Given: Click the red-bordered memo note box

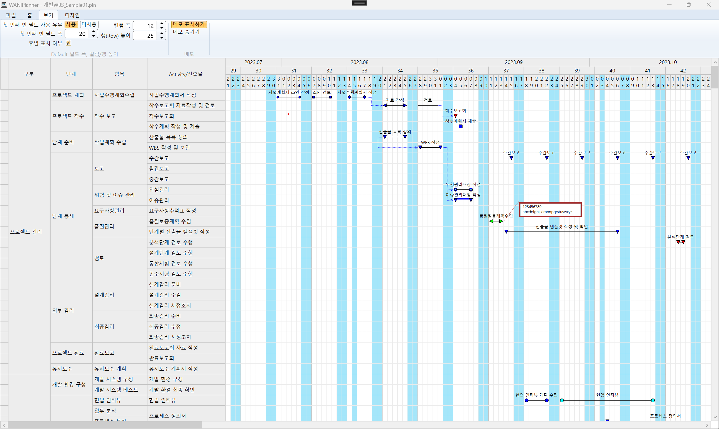Looking at the screenshot, I should (x=550, y=209).
